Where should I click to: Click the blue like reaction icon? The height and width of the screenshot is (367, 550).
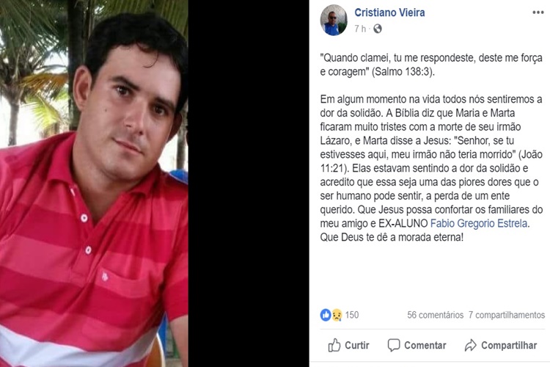point(326,315)
